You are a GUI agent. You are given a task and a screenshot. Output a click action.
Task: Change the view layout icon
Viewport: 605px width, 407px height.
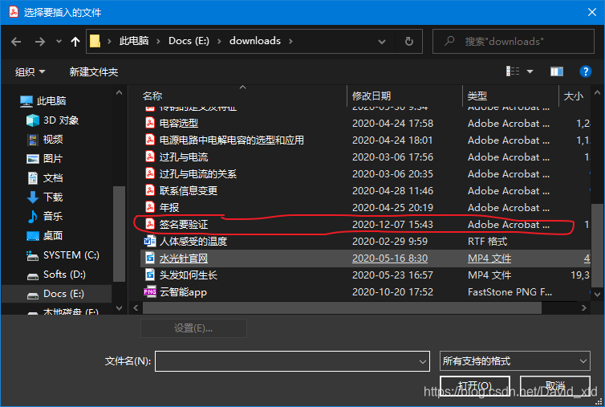coord(513,71)
